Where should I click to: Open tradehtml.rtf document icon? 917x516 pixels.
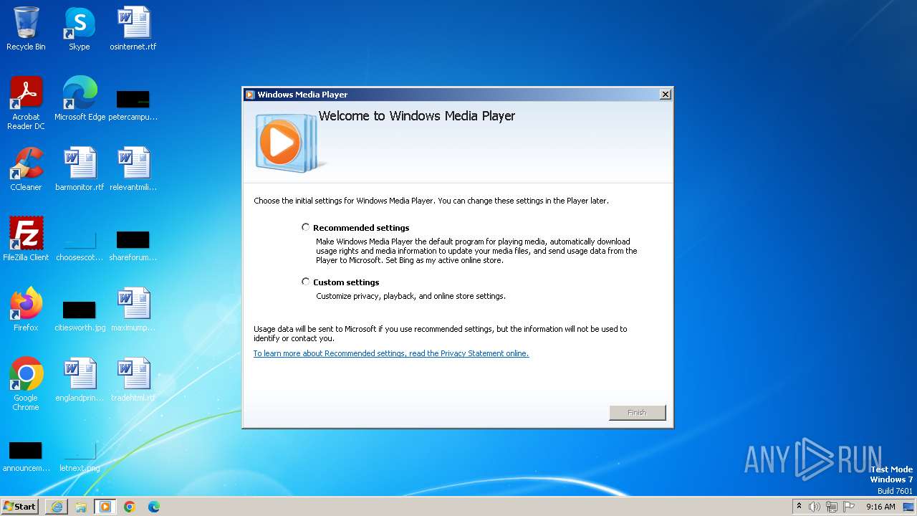[x=133, y=381]
